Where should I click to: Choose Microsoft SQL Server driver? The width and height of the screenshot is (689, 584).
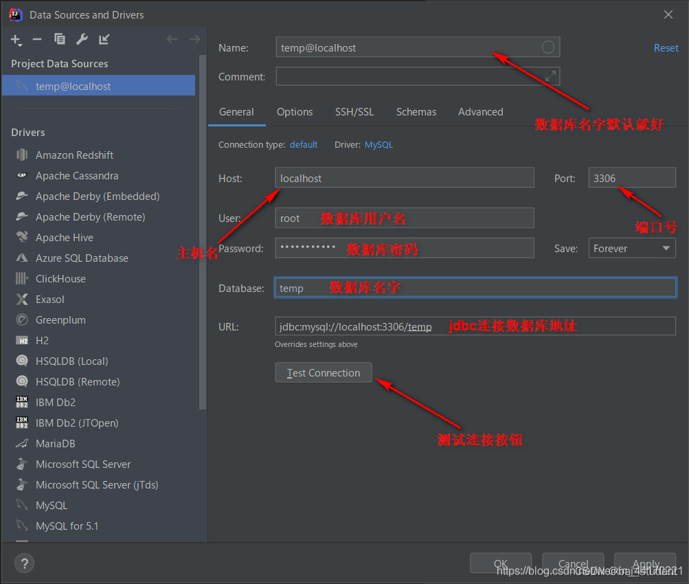click(83, 464)
